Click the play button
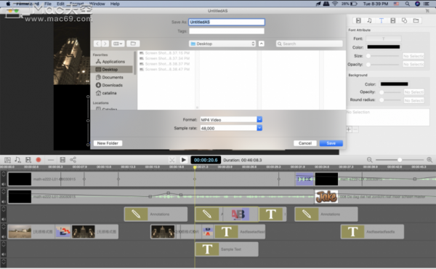The image size is (436, 269). (184, 160)
